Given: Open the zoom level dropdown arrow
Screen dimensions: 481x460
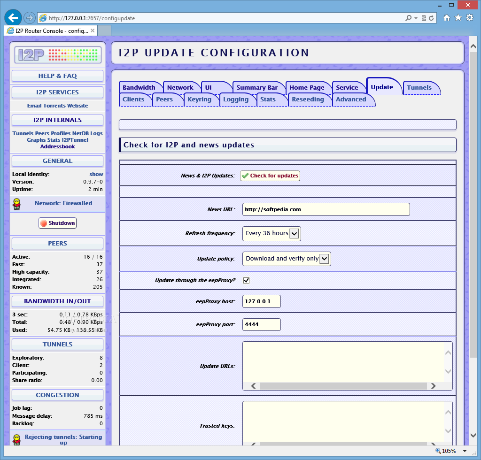Looking at the screenshot, I should (x=465, y=451).
